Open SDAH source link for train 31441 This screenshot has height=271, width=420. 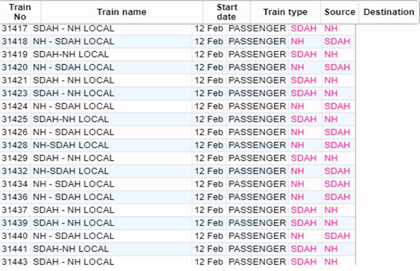303,249
